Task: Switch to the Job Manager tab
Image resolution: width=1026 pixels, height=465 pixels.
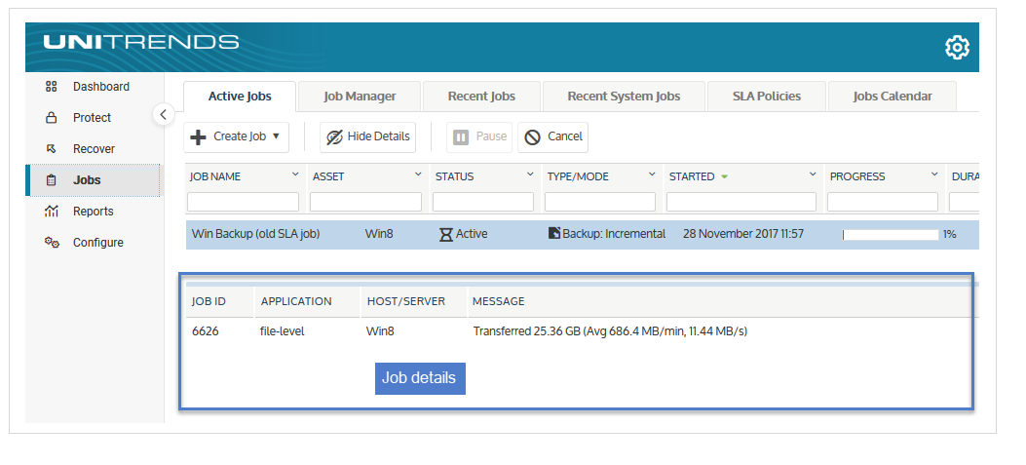Action: coord(360,97)
